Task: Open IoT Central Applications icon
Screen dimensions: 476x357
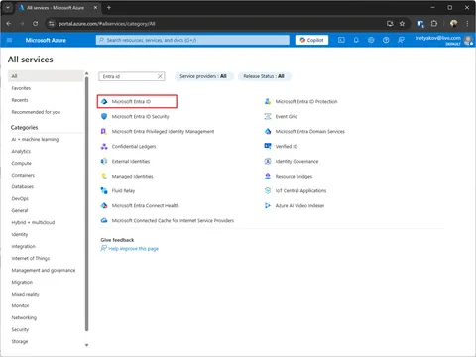Action: pos(268,190)
